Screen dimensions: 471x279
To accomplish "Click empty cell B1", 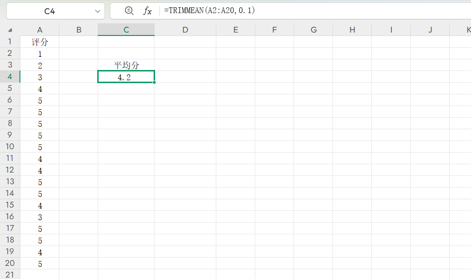I will coord(79,42).
